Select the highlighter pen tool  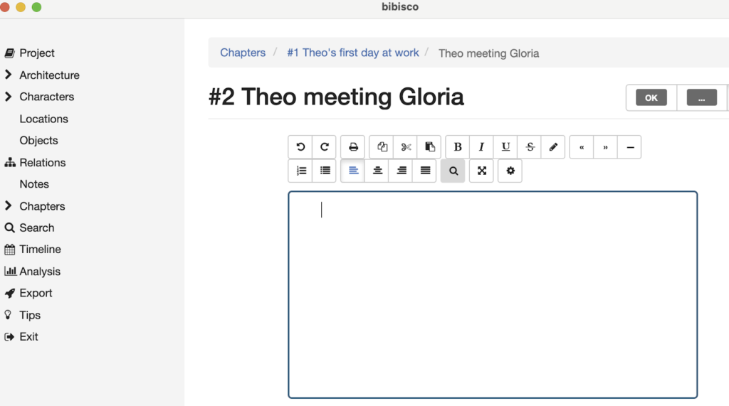pos(553,147)
